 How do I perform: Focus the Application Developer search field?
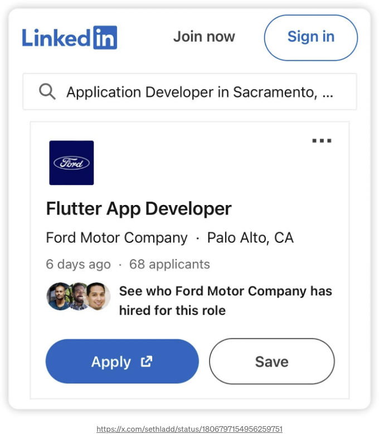(x=189, y=91)
